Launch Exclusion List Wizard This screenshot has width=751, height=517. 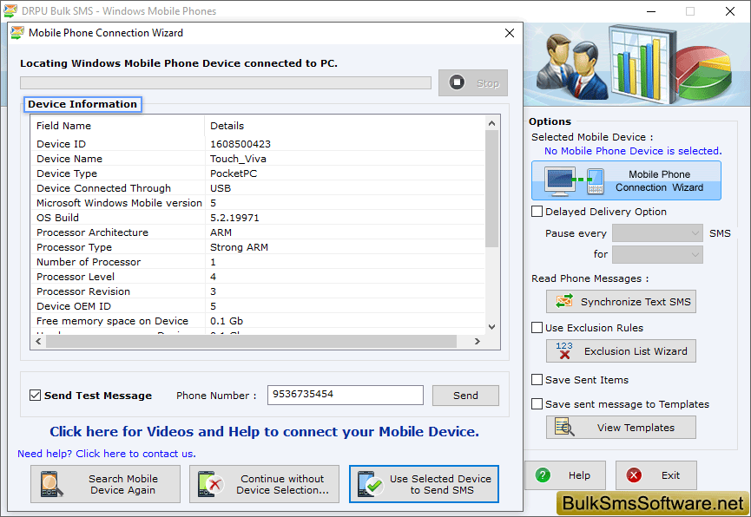(621, 351)
